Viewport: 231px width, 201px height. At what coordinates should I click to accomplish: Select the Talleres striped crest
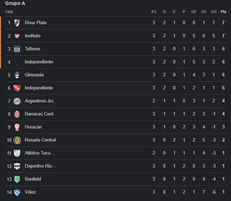(17, 49)
